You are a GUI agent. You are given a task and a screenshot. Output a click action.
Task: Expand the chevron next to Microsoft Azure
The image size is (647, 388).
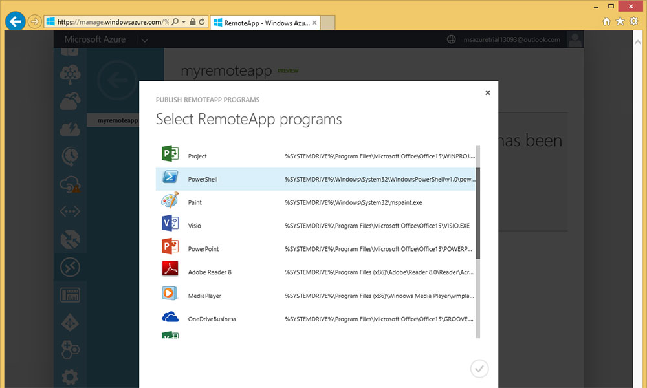[144, 40]
